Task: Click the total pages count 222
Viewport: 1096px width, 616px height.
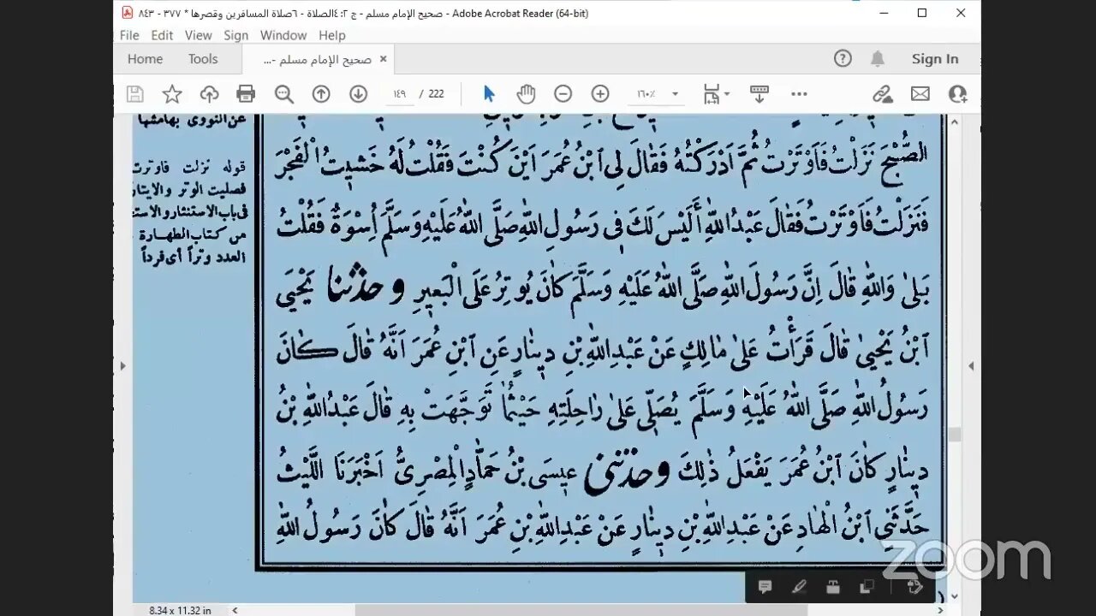Action: [x=436, y=94]
